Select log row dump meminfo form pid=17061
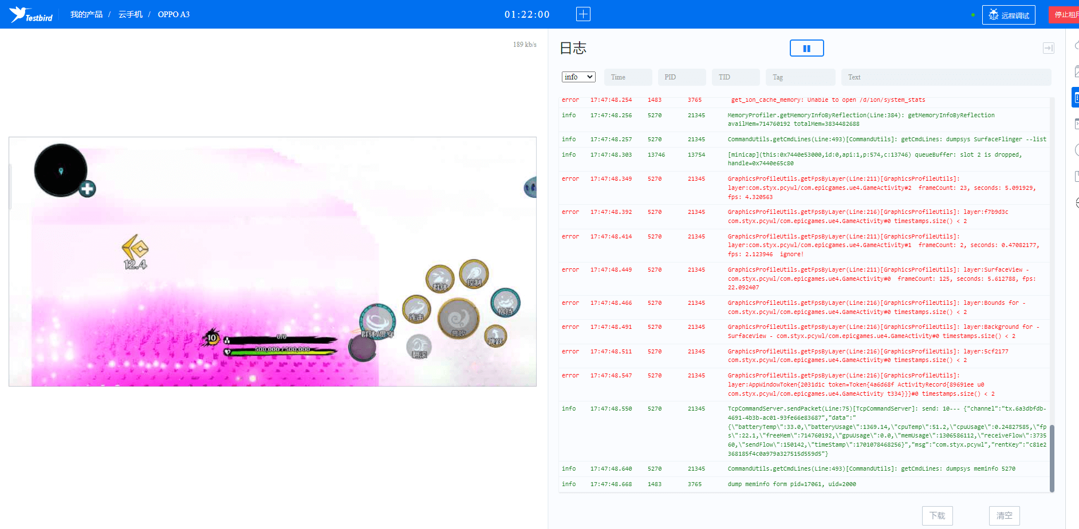The width and height of the screenshot is (1079, 529). click(805, 484)
